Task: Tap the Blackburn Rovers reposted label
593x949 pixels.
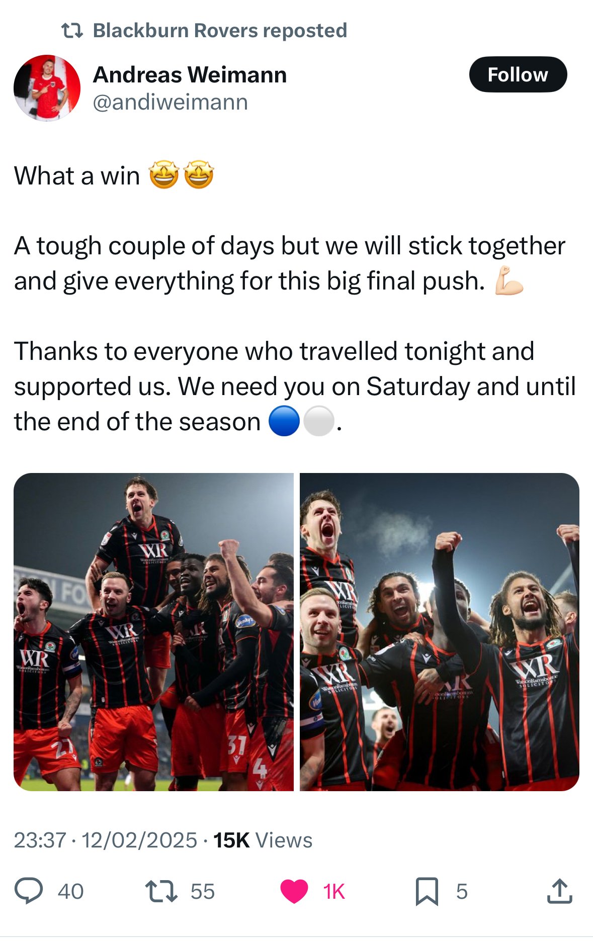Action: [220, 31]
